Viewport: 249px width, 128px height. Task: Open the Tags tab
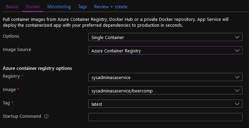[83, 7]
